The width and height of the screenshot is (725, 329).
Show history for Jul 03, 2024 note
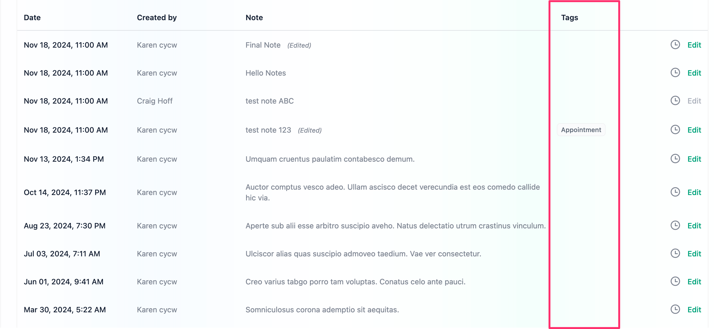click(675, 253)
